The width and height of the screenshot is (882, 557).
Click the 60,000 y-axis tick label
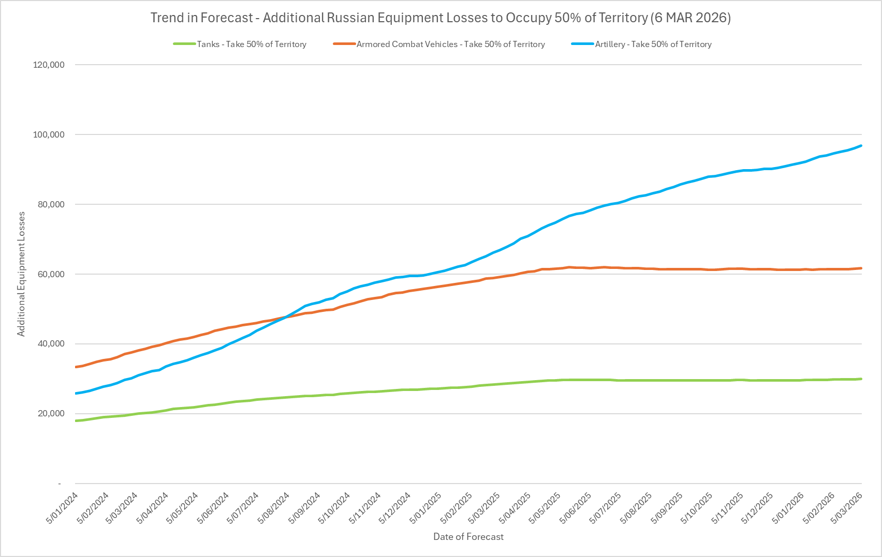pos(50,274)
